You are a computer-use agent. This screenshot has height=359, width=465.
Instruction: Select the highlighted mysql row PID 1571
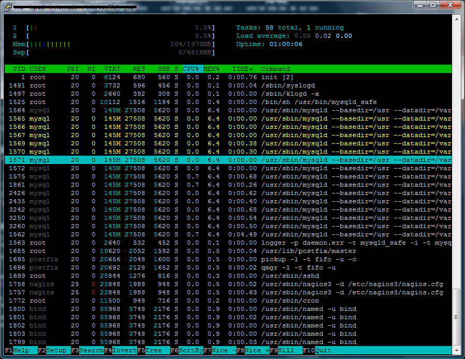click(x=228, y=160)
